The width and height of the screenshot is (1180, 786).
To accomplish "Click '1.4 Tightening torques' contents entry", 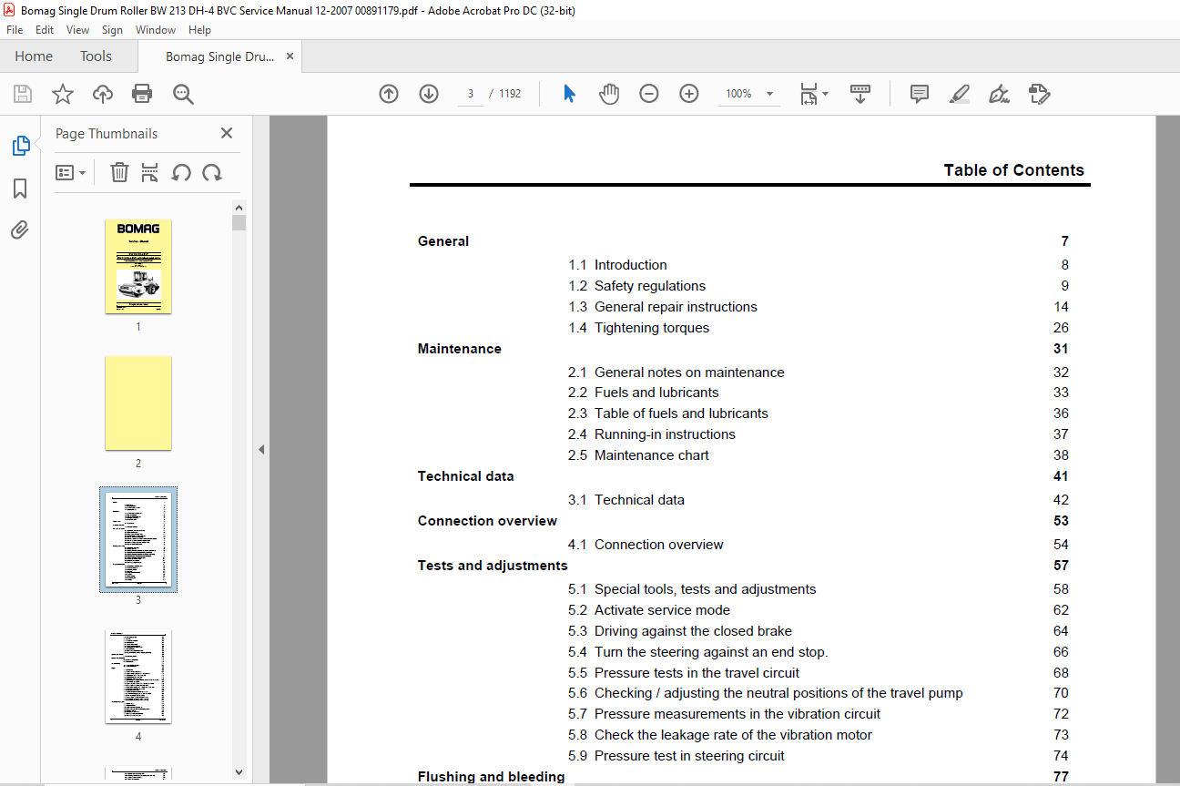I will click(x=639, y=328).
